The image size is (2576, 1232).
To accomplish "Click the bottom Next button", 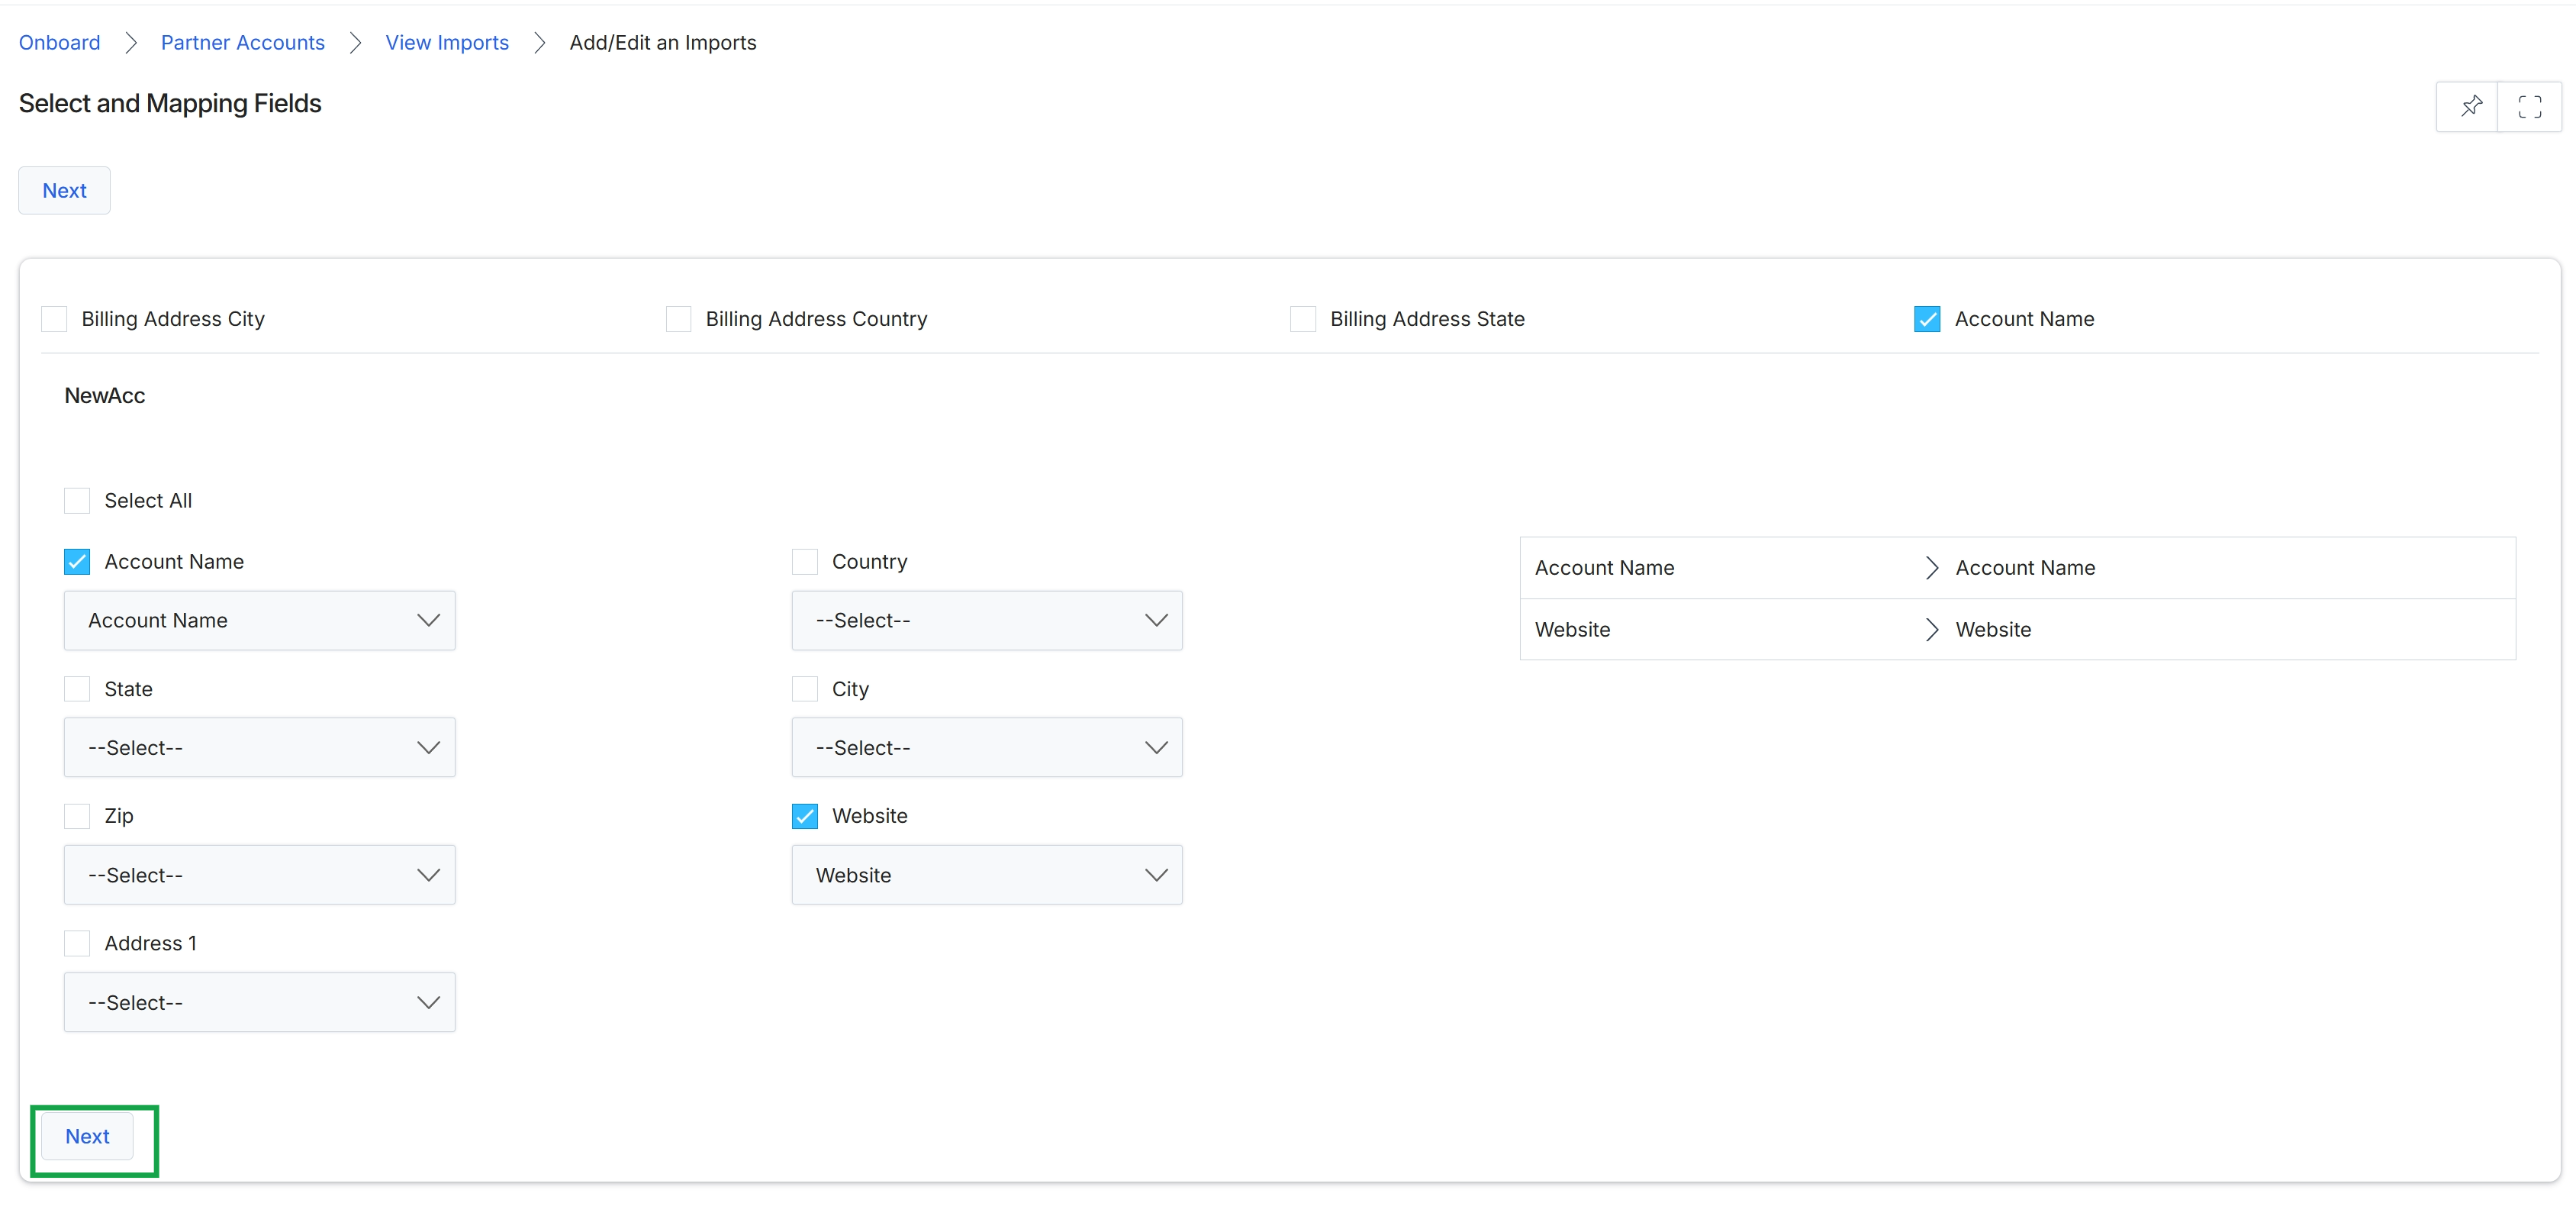I will pos(87,1137).
